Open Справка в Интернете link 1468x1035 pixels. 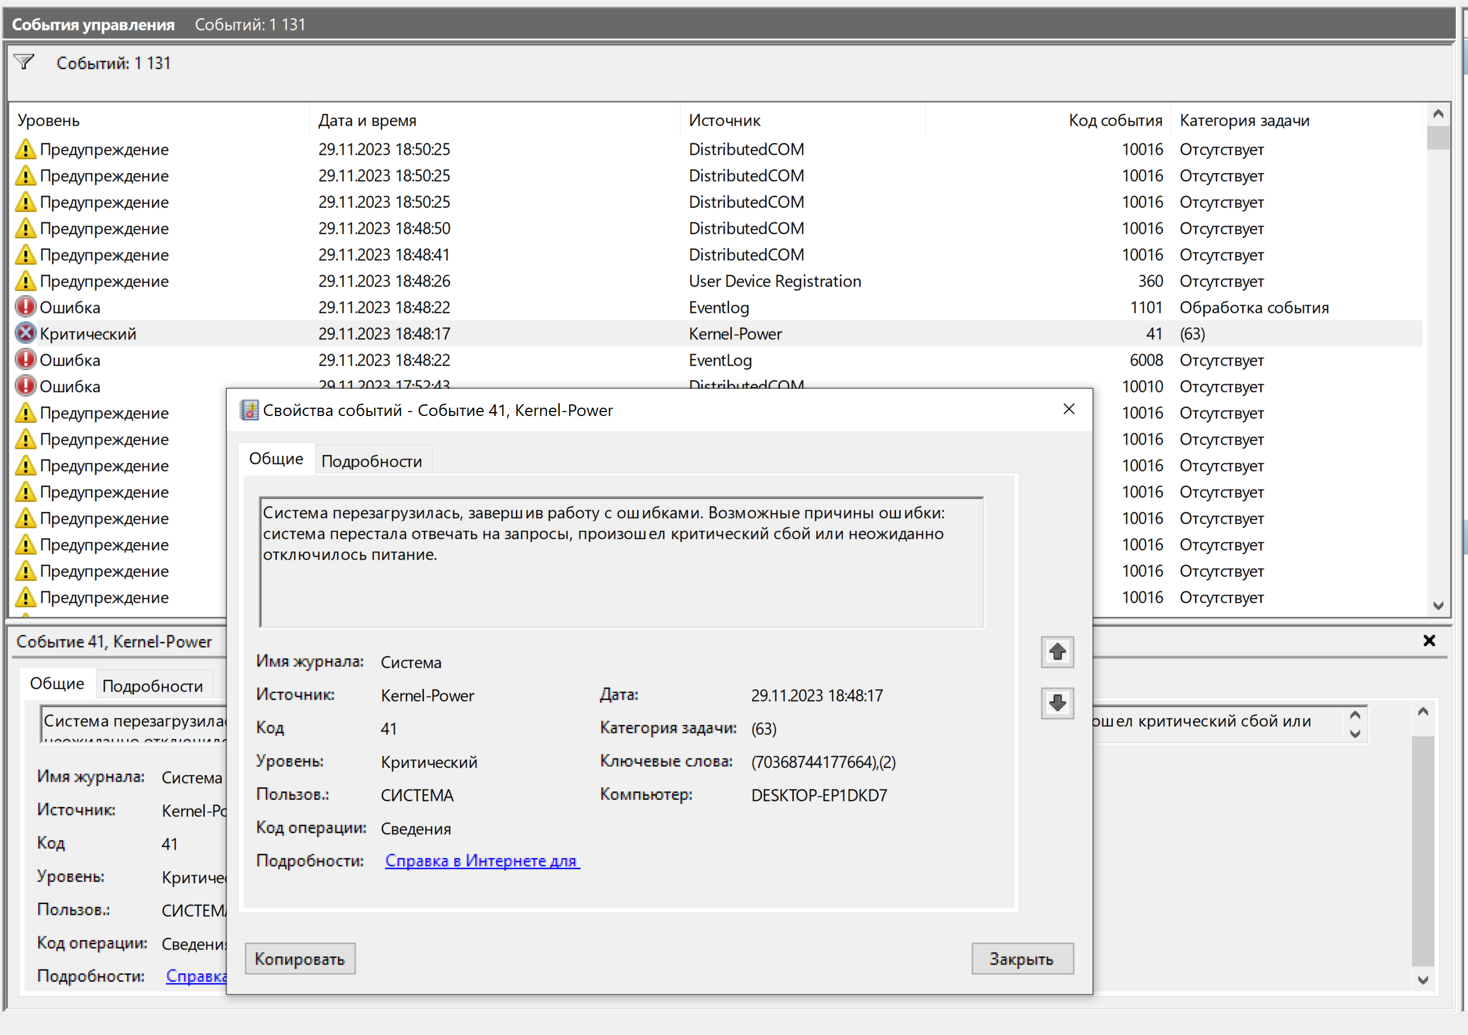click(482, 860)
